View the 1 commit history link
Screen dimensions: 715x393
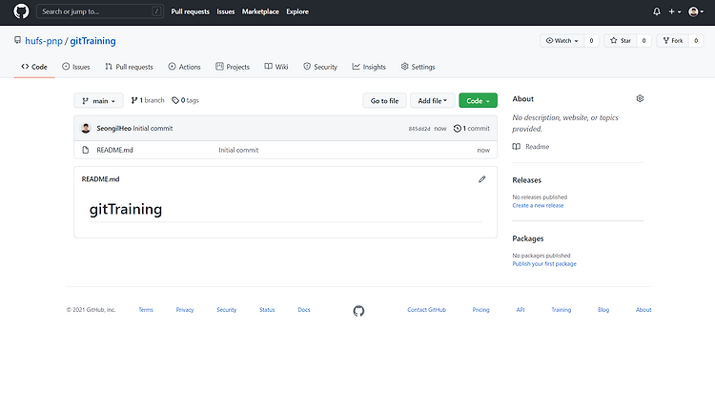472,128
